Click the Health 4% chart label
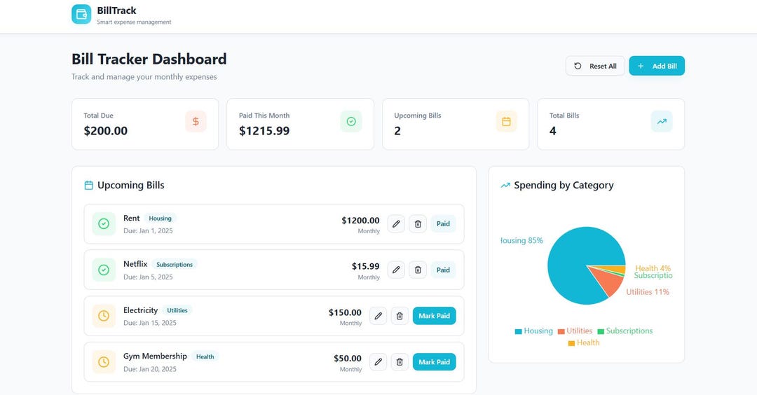Screen dimensions: 757x395 coord(653,268)
